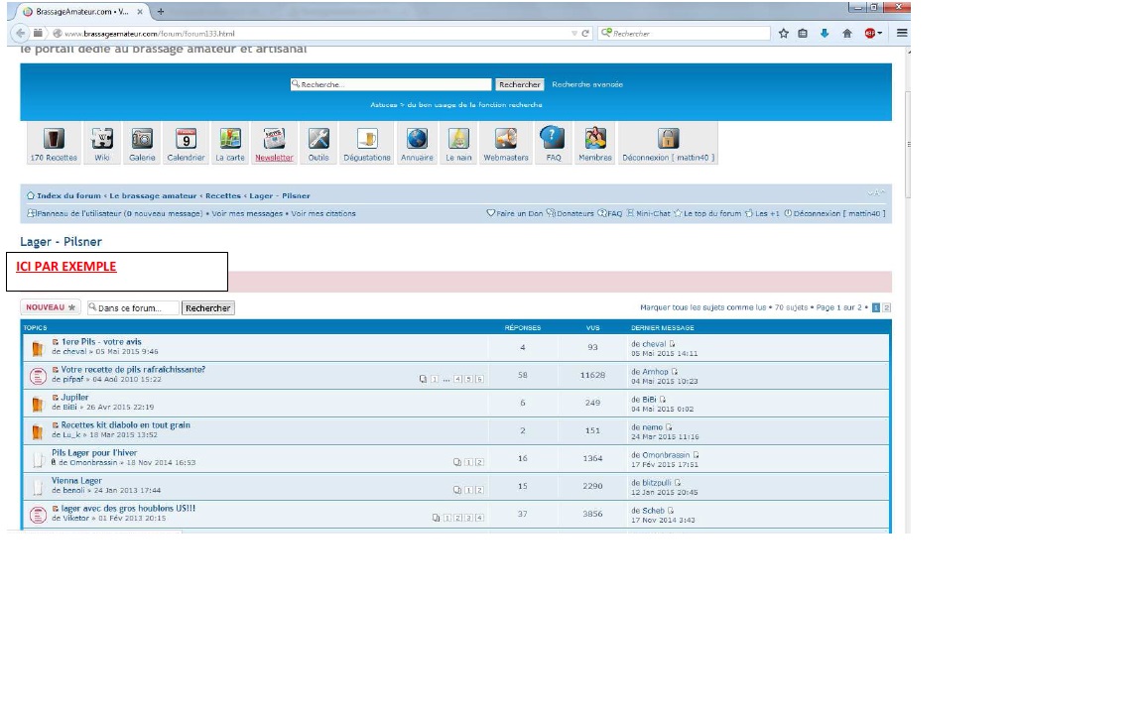This screenshot has width=1143, height=714.
Task: Open URL history dropdown arrow
Action: (574, 34)
